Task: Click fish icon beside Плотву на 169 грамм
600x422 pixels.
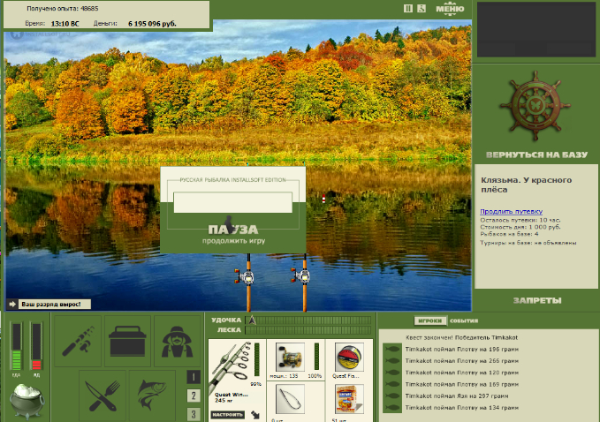Action: click(x=392, y=384)
